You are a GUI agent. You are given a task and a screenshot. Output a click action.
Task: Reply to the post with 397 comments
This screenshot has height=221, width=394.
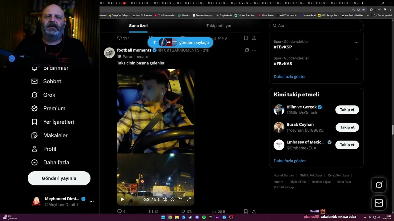pos(123,38)
